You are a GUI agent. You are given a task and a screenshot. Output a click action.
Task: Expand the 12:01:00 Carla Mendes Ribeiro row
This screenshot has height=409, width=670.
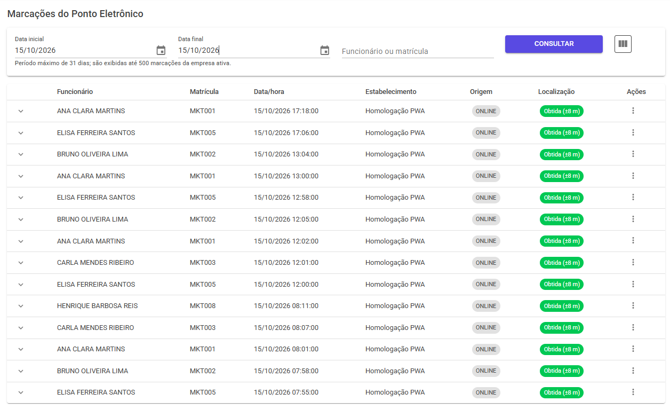[21, 263]
